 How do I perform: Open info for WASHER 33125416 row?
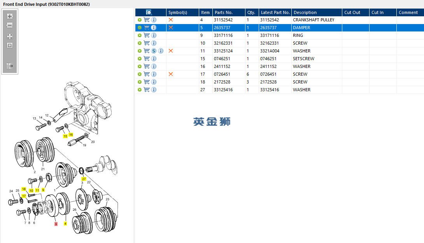coord(154,90)
